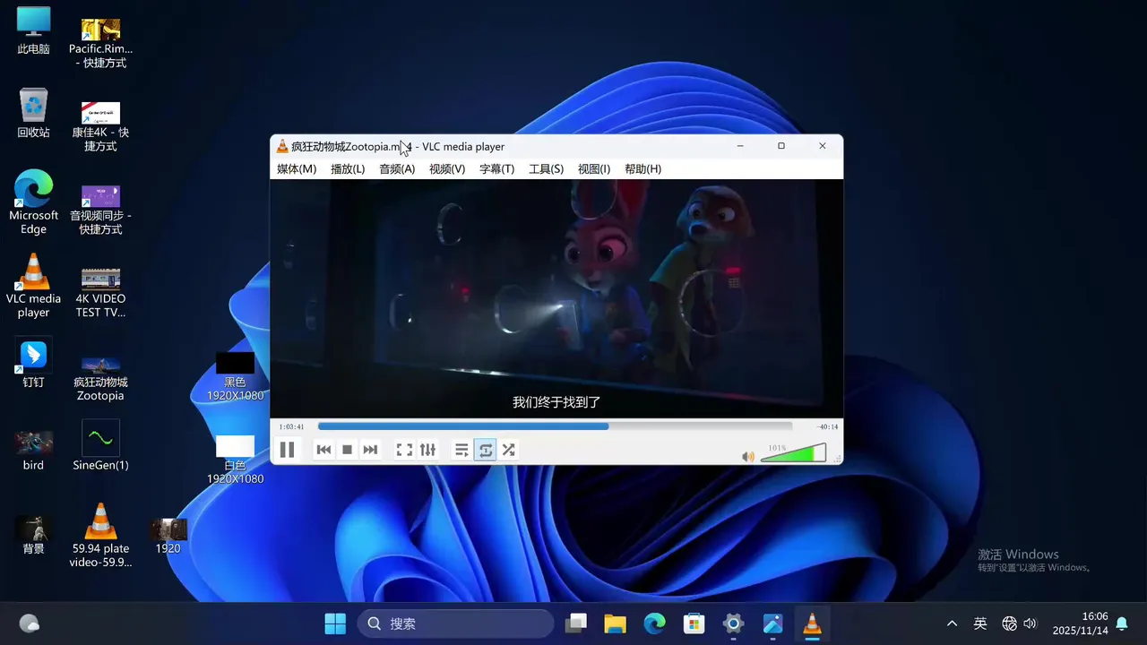Adjust the green volume slider
Viewport: 1147px width, 645px height.
coord(793,453)
